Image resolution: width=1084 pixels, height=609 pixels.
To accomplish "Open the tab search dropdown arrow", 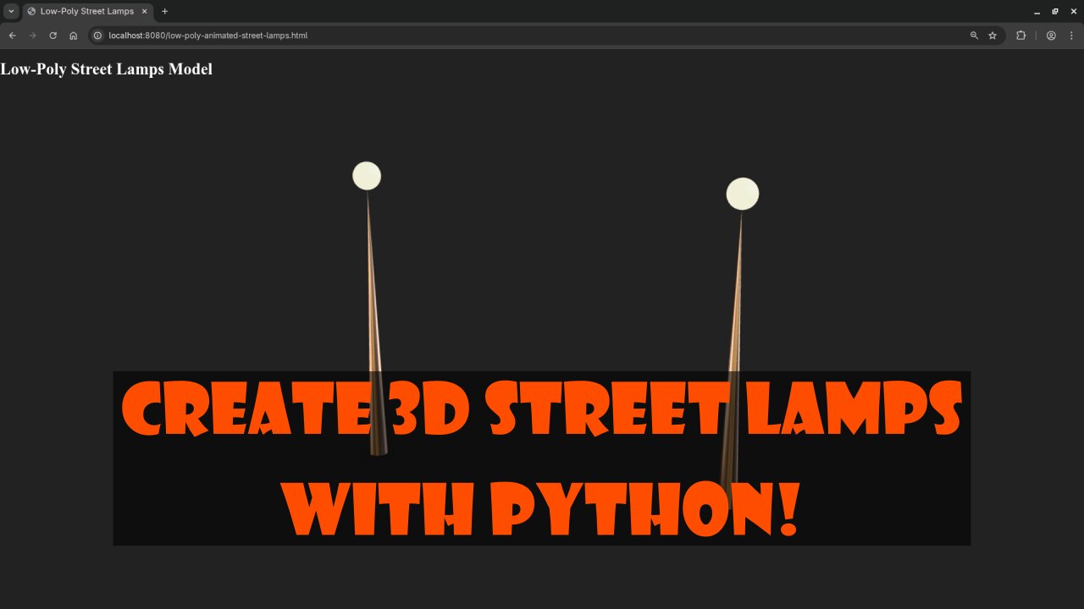I will coord(11,11).
